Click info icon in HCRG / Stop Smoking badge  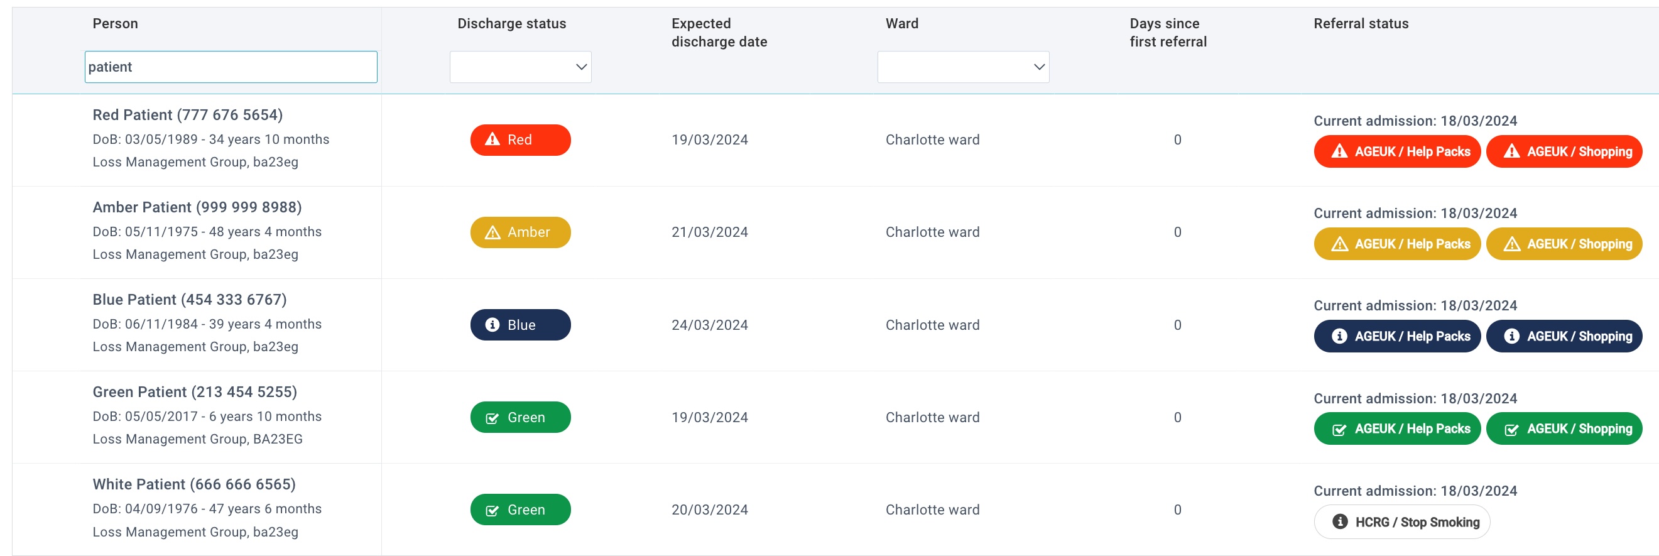(x=1339, y=522)
